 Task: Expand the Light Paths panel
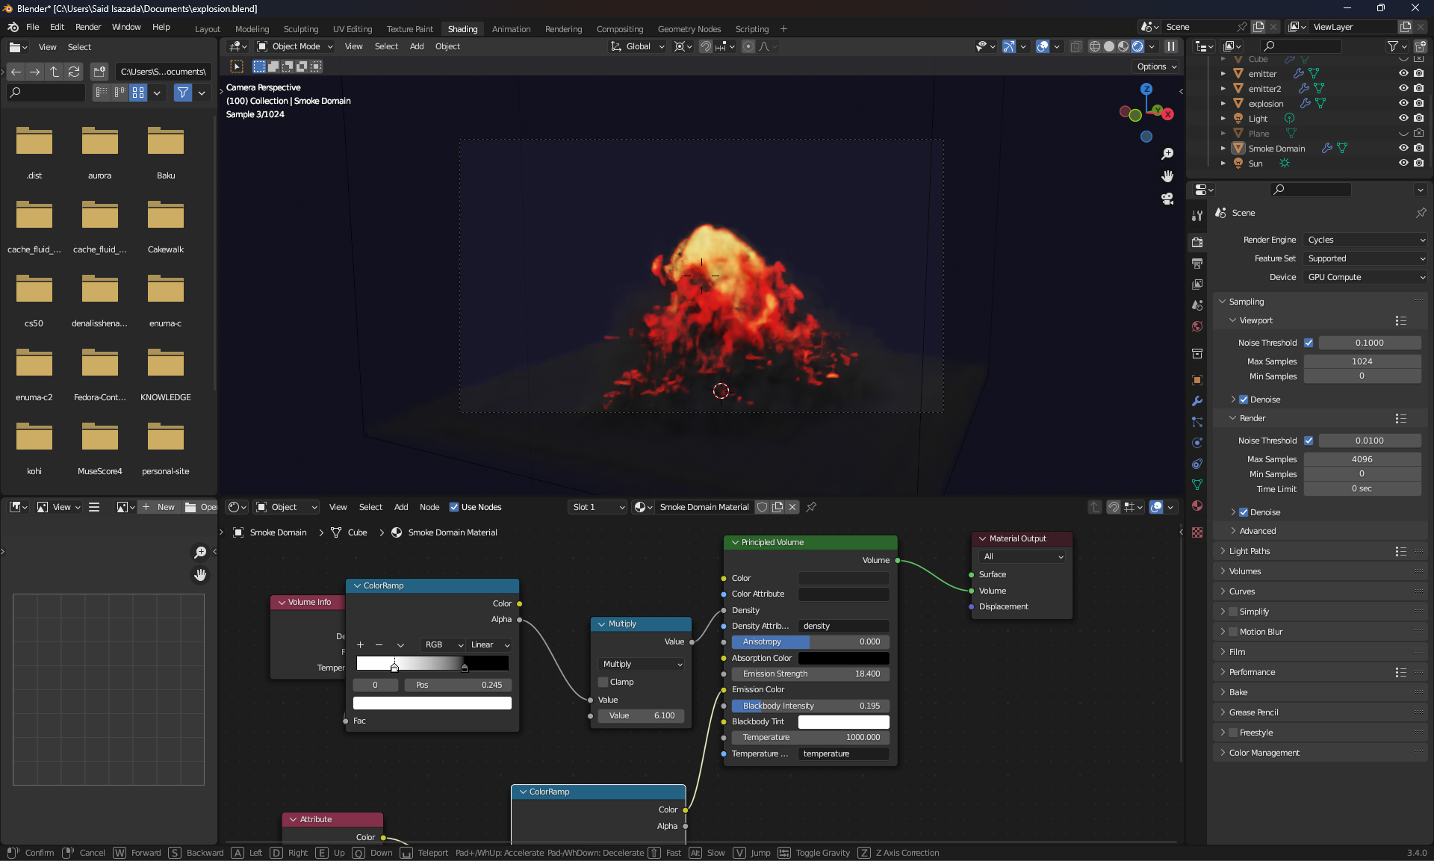point(1250,551)
